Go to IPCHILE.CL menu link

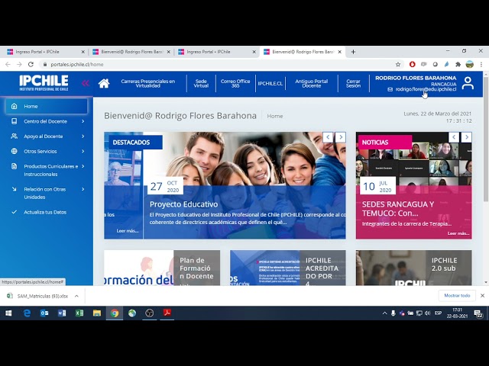pyautogui.click(x=270, y=83)
